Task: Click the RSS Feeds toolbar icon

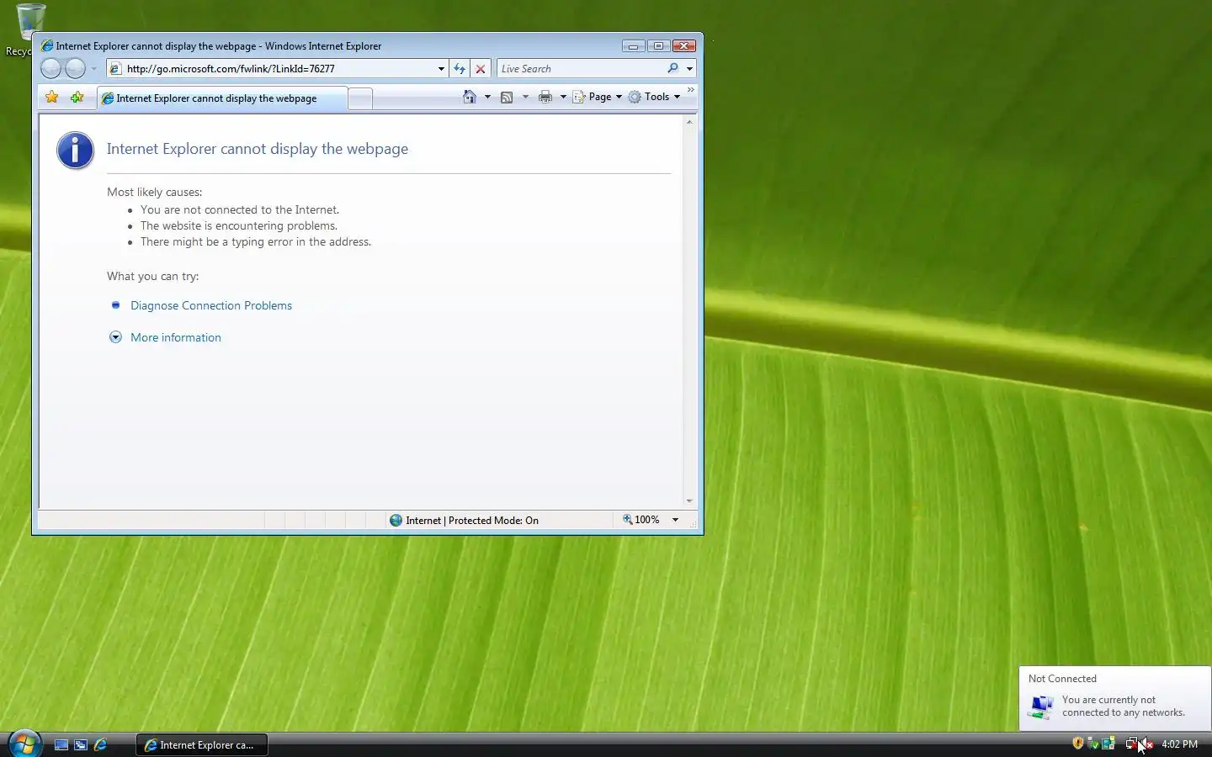Action: pyautogui.click(x=507, y=97)
